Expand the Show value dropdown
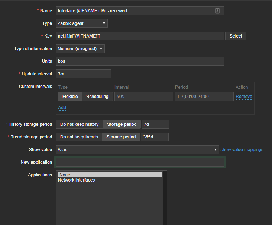This screenshot has height=225, width=272. point(137,150)
